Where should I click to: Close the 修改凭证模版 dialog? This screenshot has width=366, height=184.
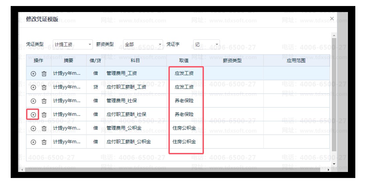pos(332,19)
